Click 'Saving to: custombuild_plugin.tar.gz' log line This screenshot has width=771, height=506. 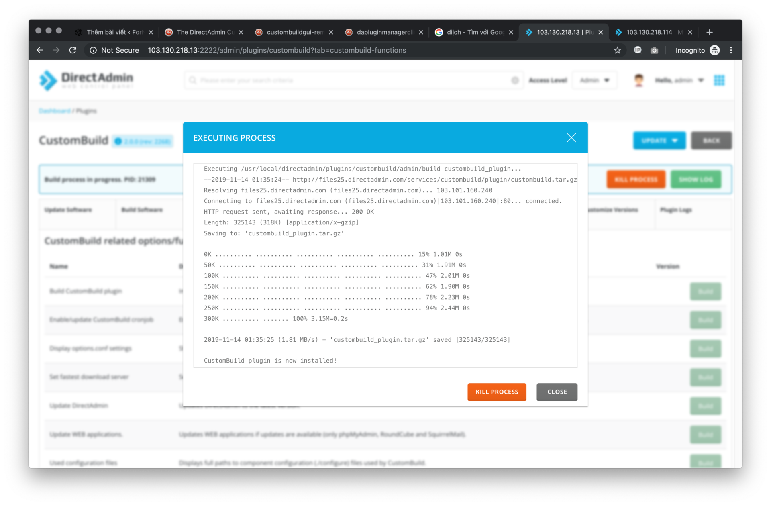pyautogui.click(x=274, y=233)
